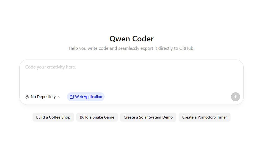272x156 pixels.
Task: Click the unlinked repository icon
Action: 27,97
